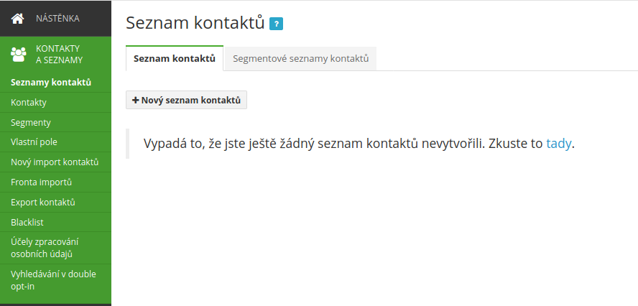Select Seznamy kontaktů in the sidebar
The image size is (638, 306).
click(56, 83)
